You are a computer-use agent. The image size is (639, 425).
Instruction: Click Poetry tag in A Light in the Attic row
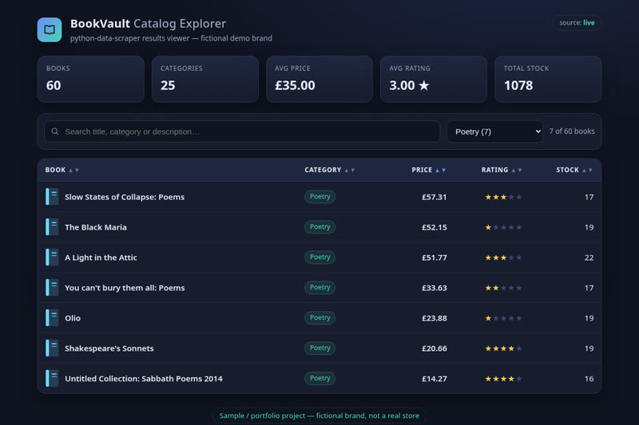(320, 257)
